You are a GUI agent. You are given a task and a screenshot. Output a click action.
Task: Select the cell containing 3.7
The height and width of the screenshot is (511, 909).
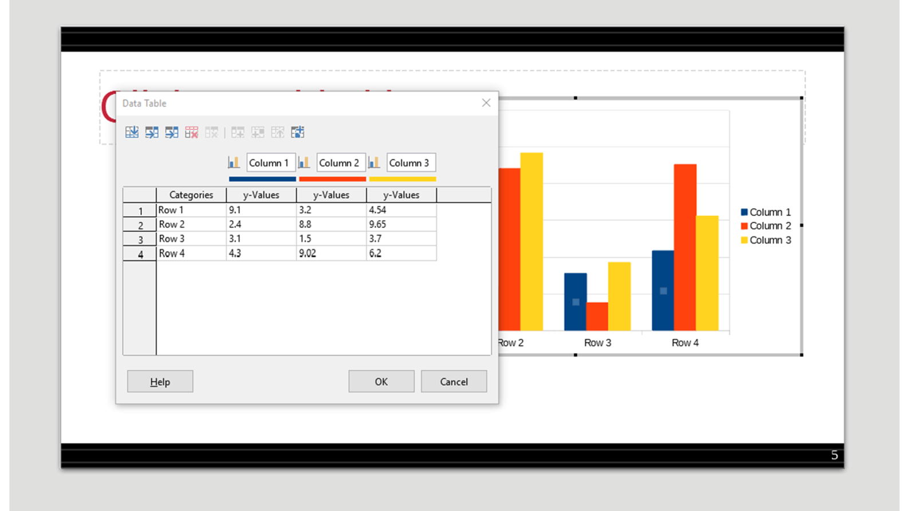pos(402,239)
